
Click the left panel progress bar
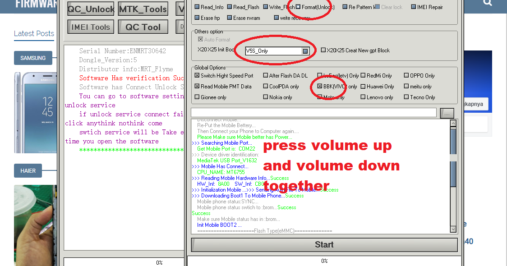tap(124, 262)
